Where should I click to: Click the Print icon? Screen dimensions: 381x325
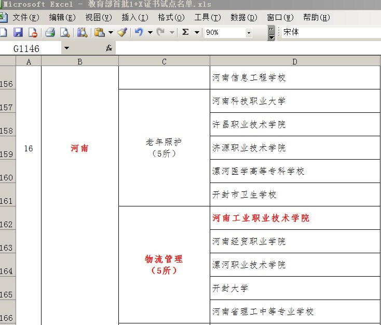50,32
